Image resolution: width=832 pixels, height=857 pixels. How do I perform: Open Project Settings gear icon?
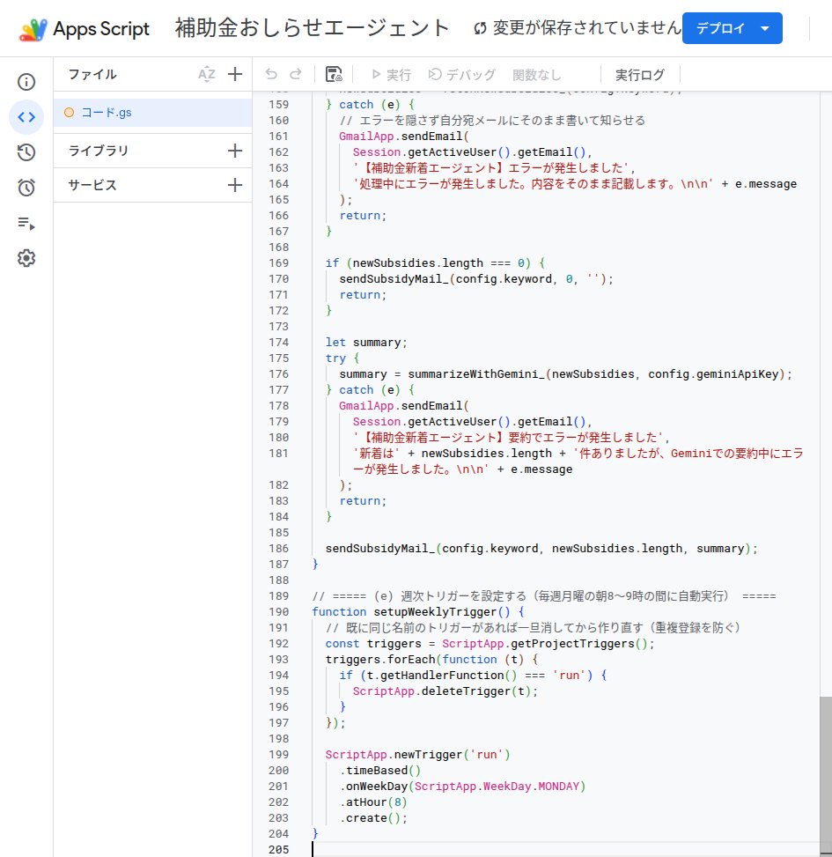(x=26, y=258)
